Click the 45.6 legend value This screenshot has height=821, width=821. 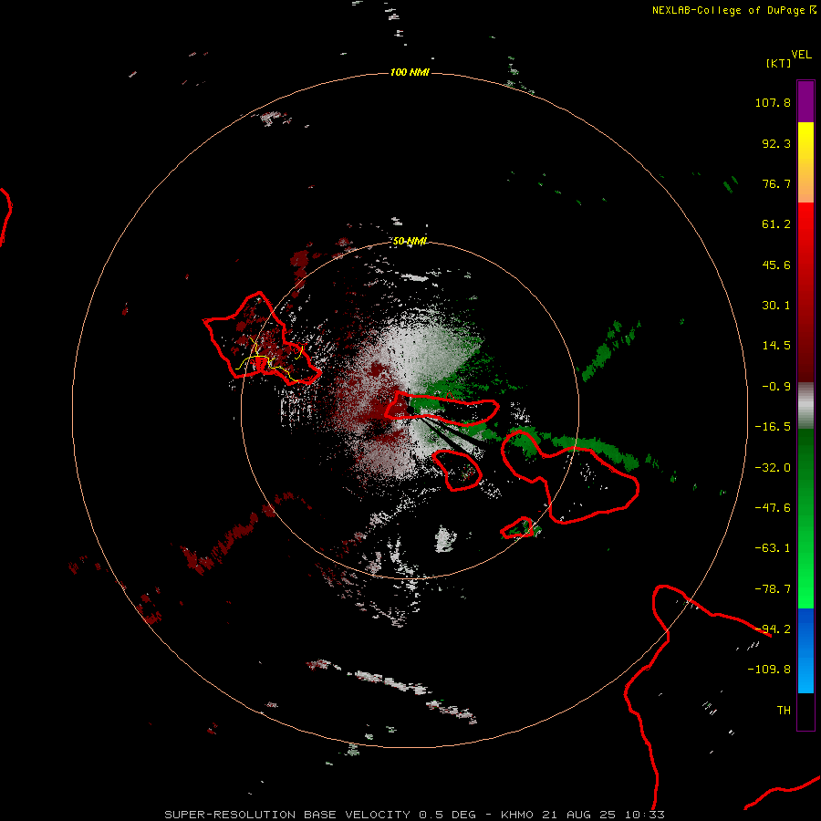coord(776,265)
